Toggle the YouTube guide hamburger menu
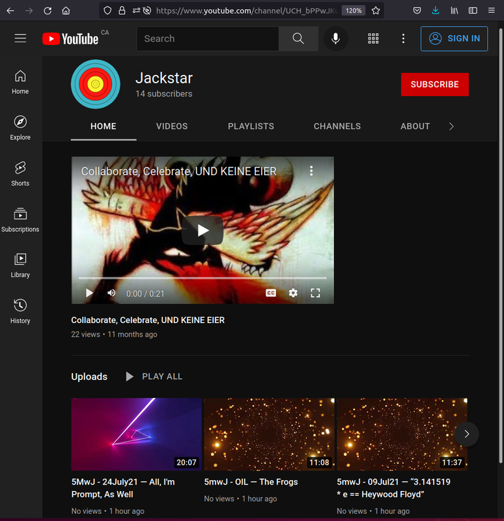Image resolution: width=504 pixels, height=521 pixels. pyautogui.click(x=20, y=38)
